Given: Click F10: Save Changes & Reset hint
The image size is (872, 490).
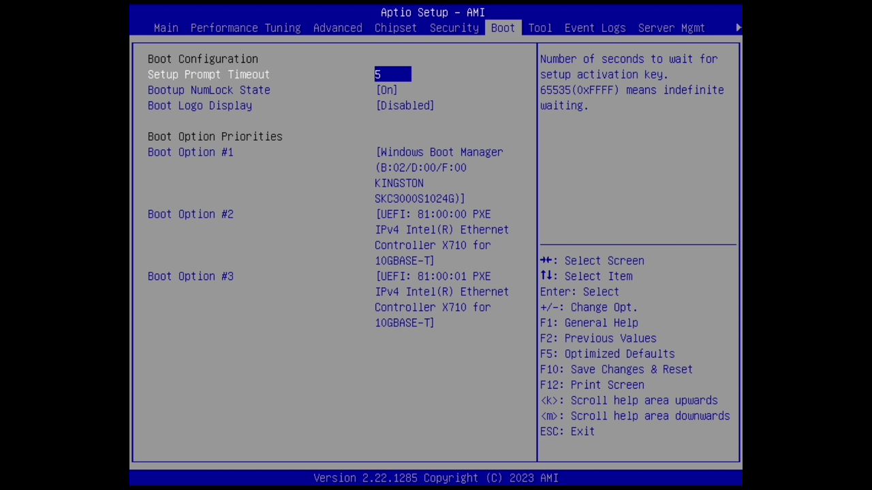Looking at the screenshot, I should (x=616, y=369).
